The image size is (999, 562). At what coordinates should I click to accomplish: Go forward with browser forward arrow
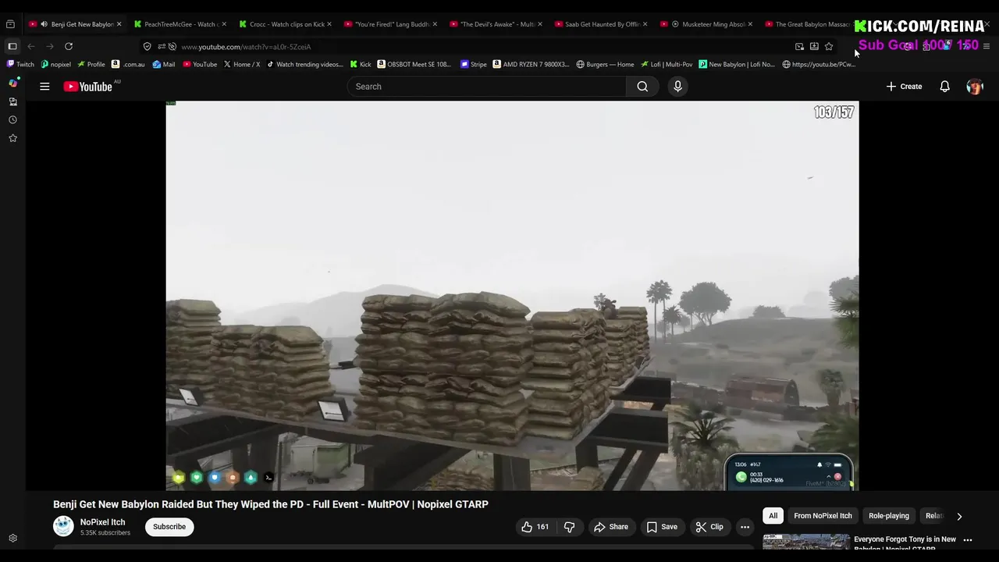click(50, 47)
